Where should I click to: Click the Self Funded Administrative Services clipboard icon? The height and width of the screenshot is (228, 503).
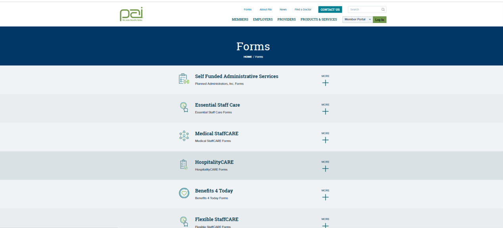[184, 79]
